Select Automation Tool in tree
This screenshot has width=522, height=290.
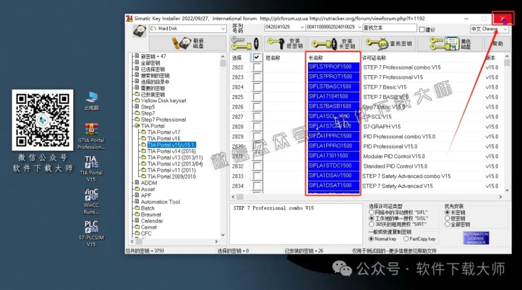[x=161, y=202]
